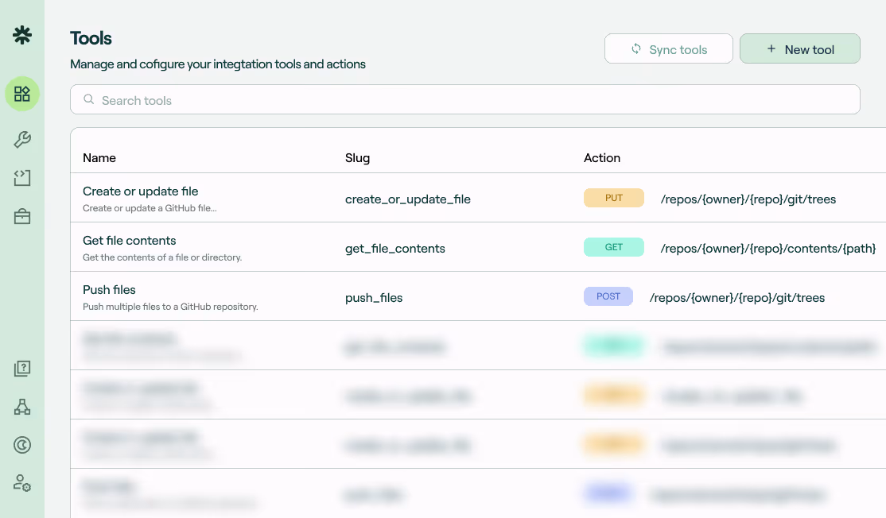Click the history icon in the sidebar
This screenshot has width=886, height=518.
[21, 445]
